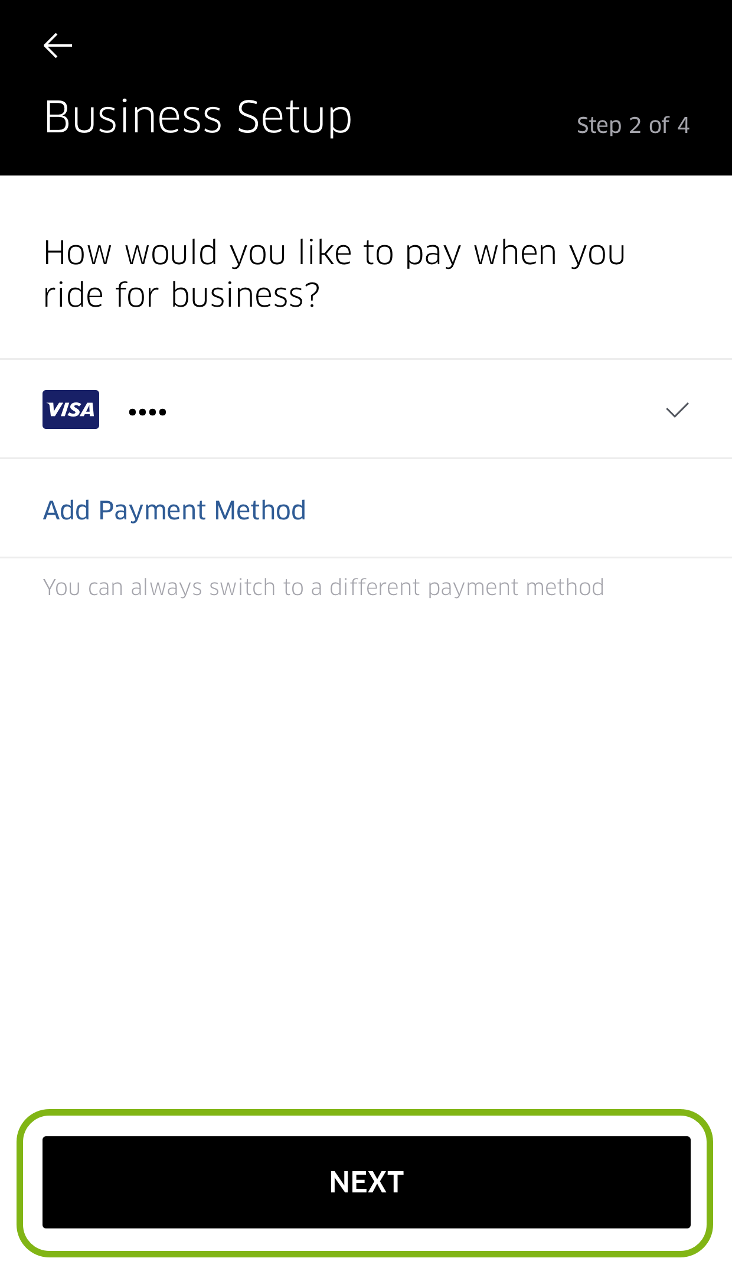Screen dimensions: 732x1271
Task: Click the checkmark next to the Visa card
Action: pyautogui.click(x=676, y=409)
